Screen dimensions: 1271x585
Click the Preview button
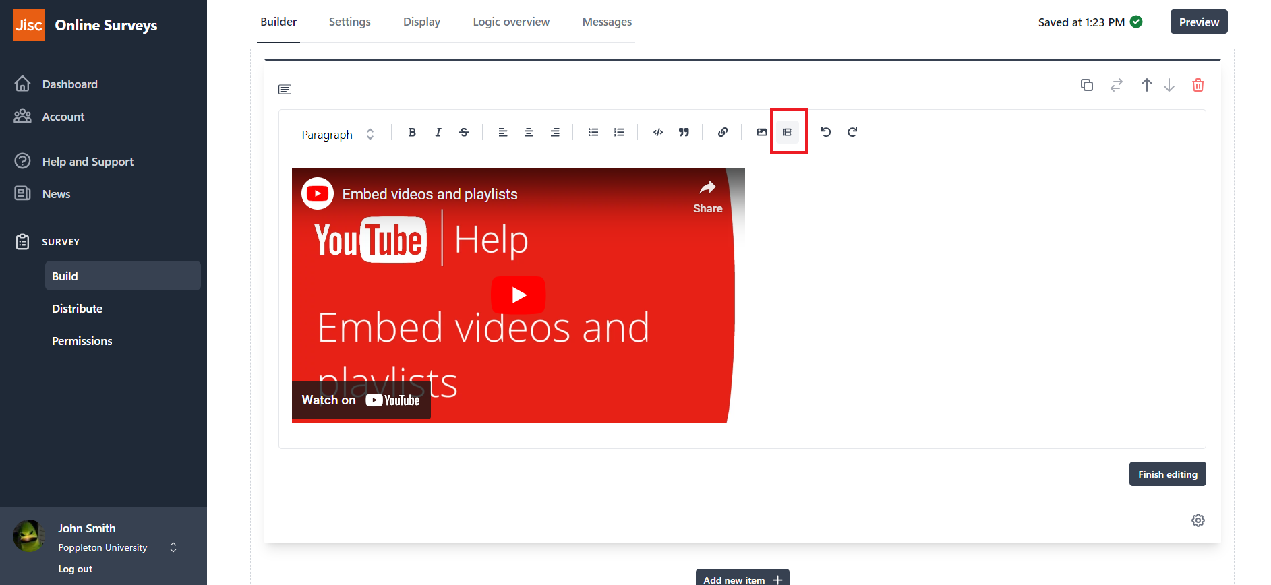click(x=1199, y=22)
